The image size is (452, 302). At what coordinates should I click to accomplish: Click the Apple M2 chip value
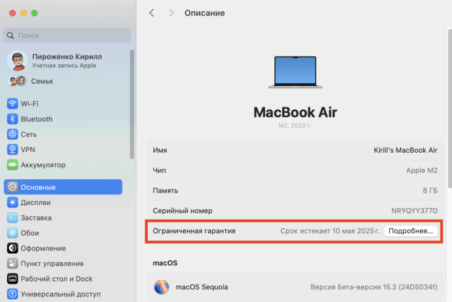pos(422,170)
